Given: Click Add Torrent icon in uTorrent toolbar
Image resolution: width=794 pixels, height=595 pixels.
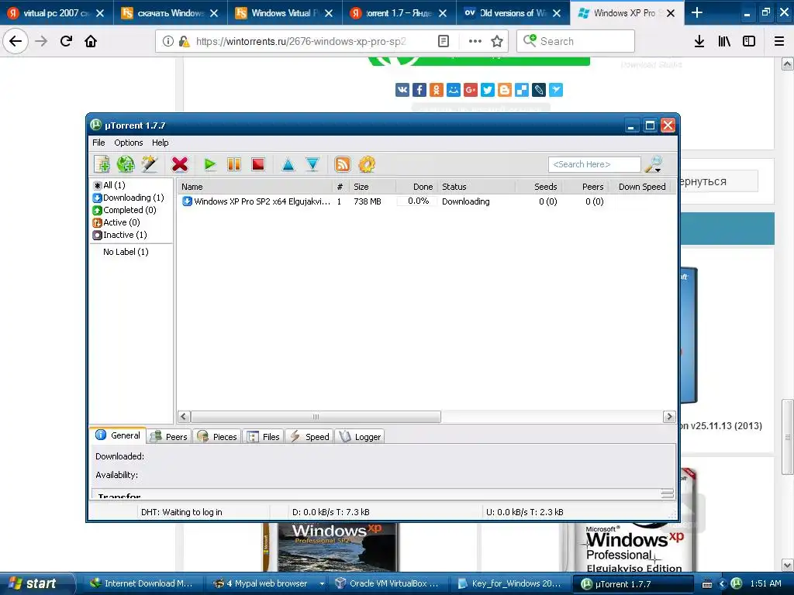Looking at the screenshot, I should [102, 164].
